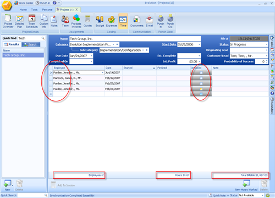
Task: Click the New Hours Worked button
Action: click(246, 185)
